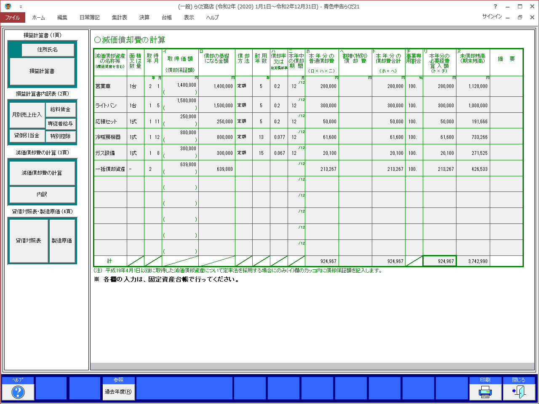
Task: Select the 一括償却資産 asset name cell
Action: coord(110,169)
